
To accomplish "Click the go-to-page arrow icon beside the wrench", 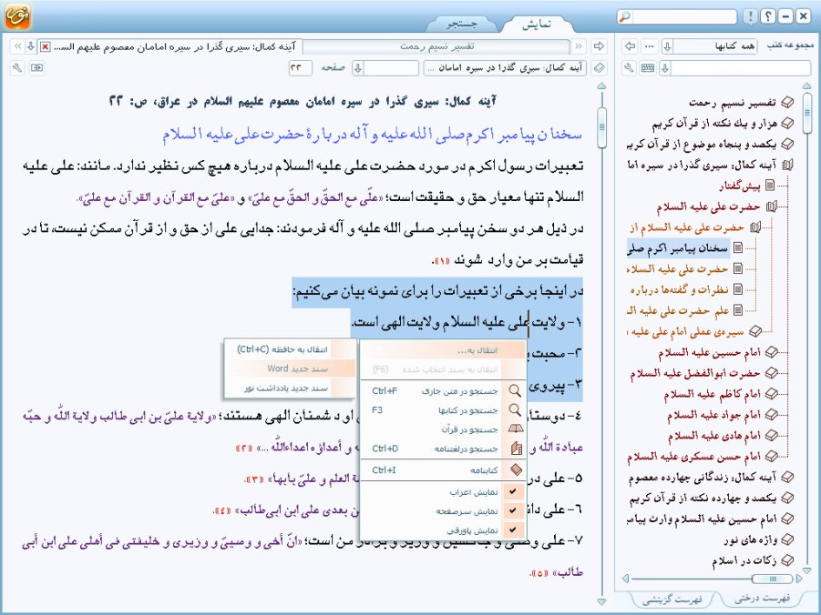I will (36, 68).
